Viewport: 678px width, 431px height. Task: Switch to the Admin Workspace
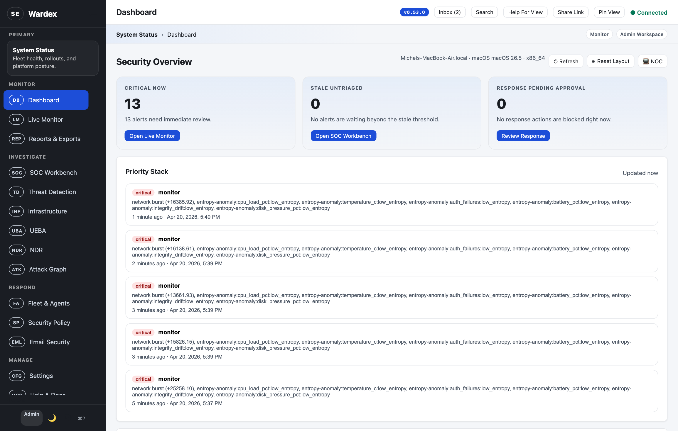click(x=642, y=34)
